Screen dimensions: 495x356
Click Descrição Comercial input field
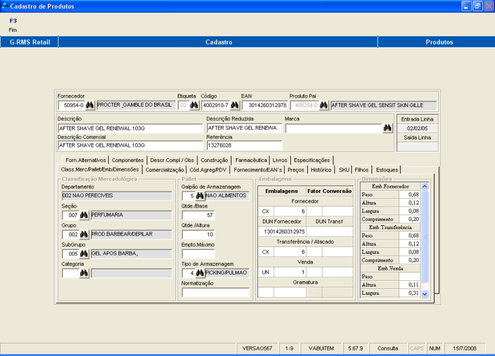pos(130,146)
